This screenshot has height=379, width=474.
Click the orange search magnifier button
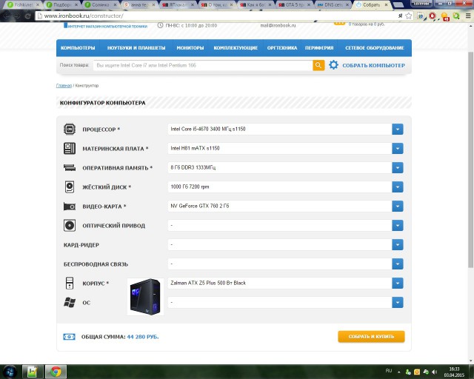(x=318, y=65)
